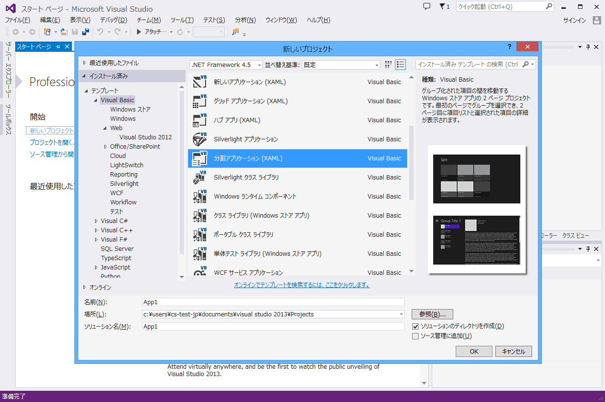Click the pin icon on スタート ページ tab

58,46
